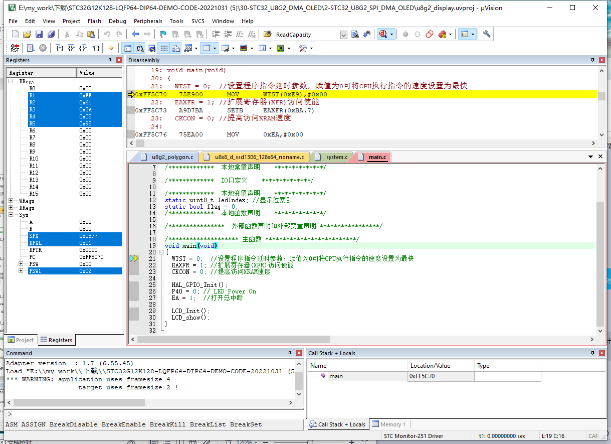Click the Insert bookmark flag icon
Screen dimensions: 611x444
[x=163, y=35]
